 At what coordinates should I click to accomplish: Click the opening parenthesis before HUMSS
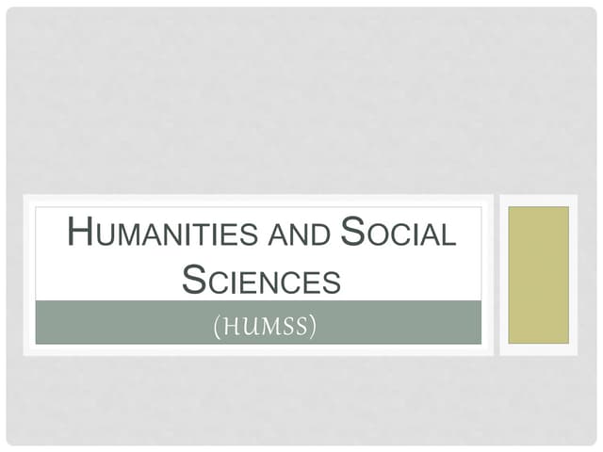(217, 326)
